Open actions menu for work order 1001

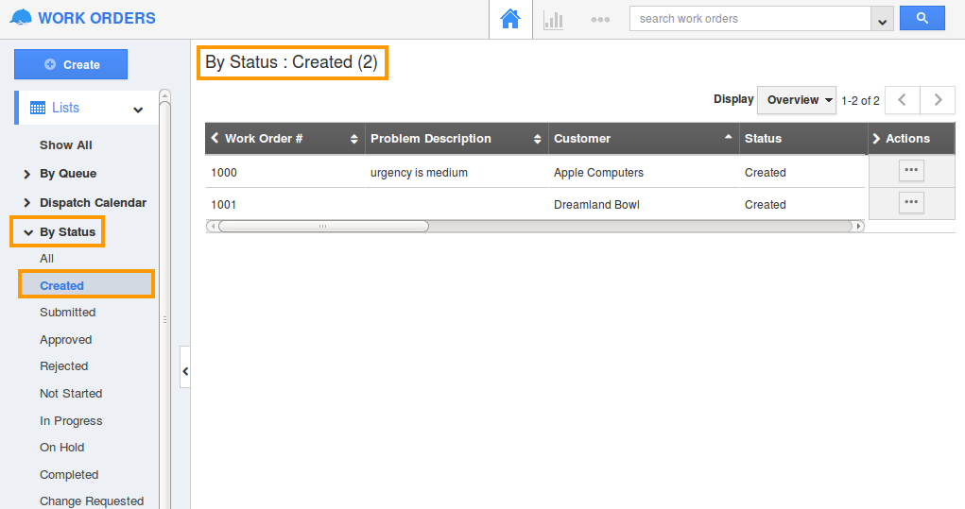tap(911, 202)
